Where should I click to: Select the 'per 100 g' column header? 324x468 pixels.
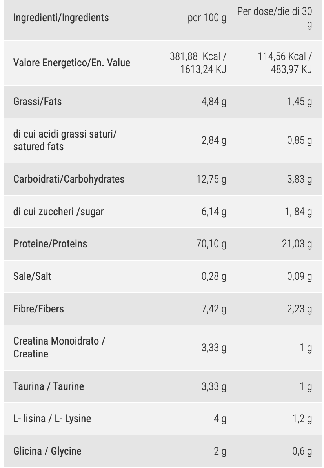tap(207, 18)
